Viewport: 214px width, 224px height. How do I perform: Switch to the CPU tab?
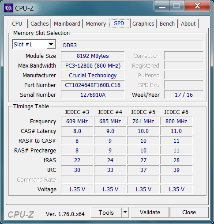point(17,24)
